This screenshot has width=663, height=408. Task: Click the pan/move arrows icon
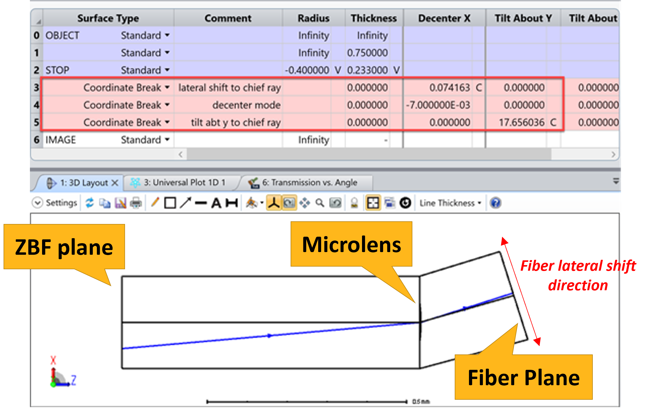click(305, 203)
